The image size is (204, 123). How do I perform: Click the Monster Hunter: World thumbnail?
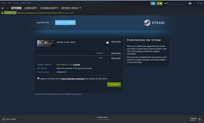[x=46, y=43]
